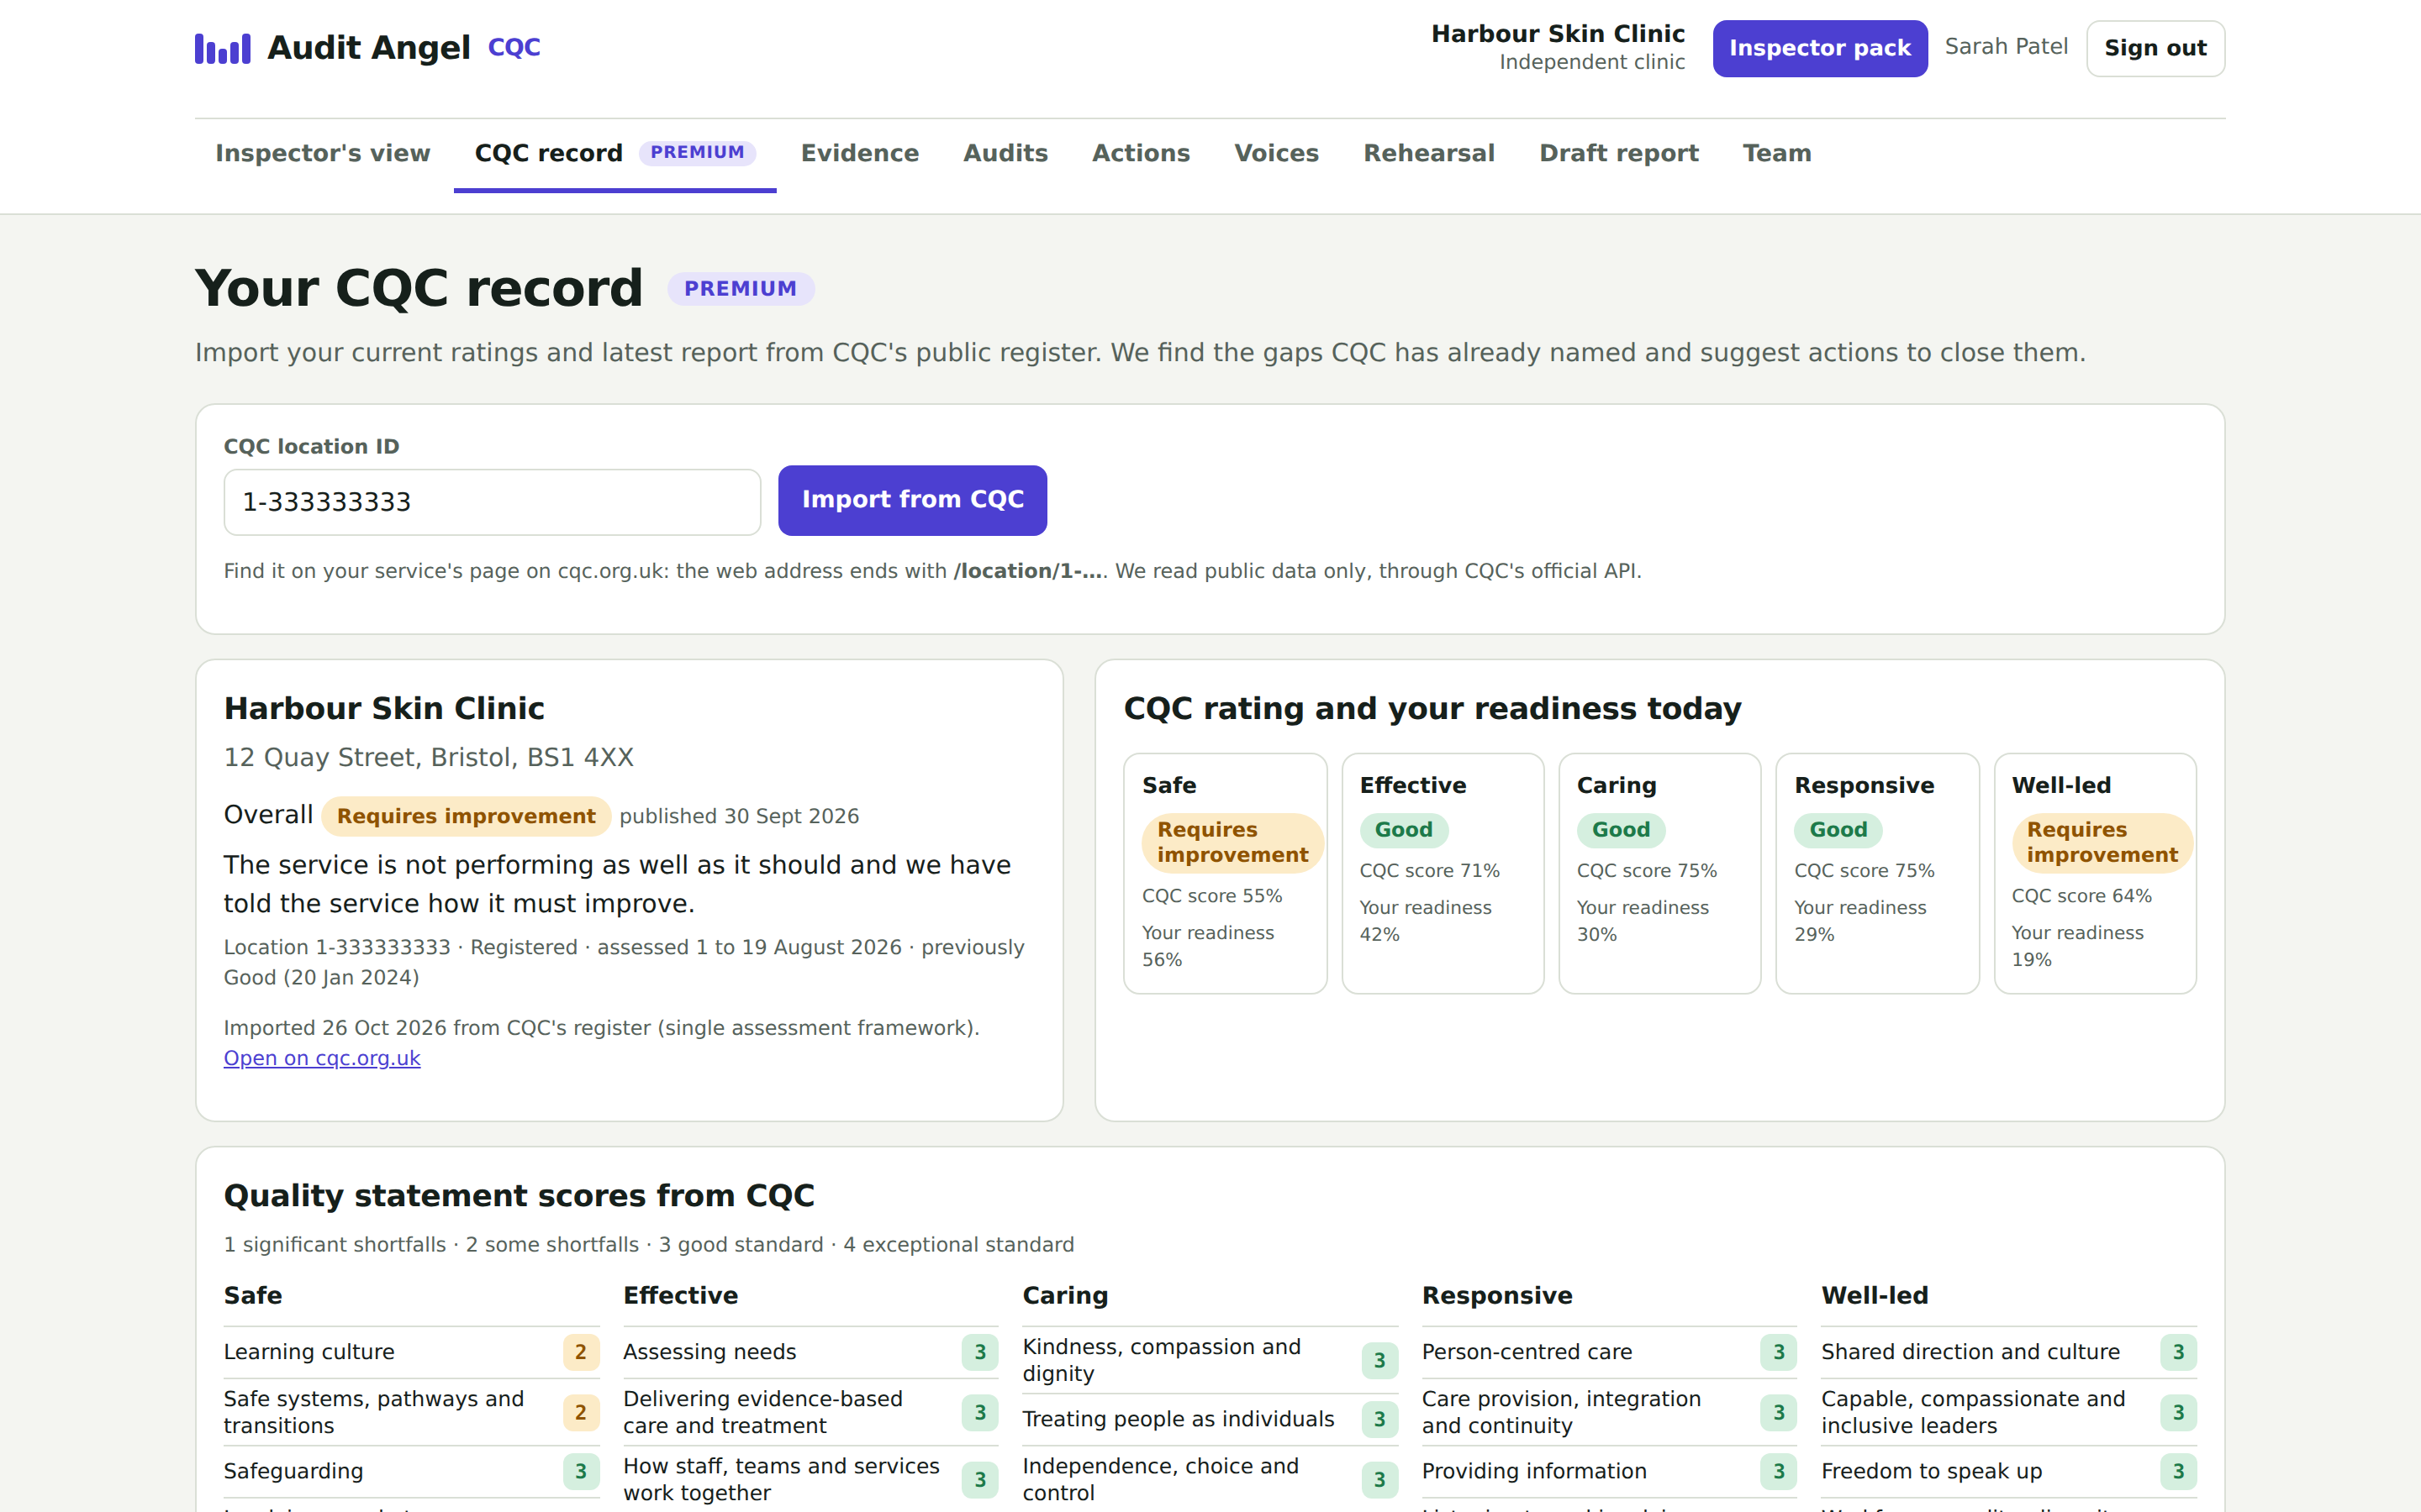The width and height of the screenshot is (2421, 1512).
Task: Click the Freedom to speak up row
Action: tap(2009, 1471)
